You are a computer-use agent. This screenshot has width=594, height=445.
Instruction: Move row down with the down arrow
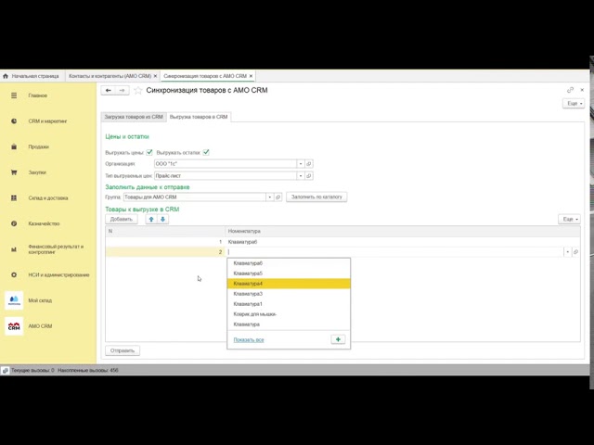point(162,220)
